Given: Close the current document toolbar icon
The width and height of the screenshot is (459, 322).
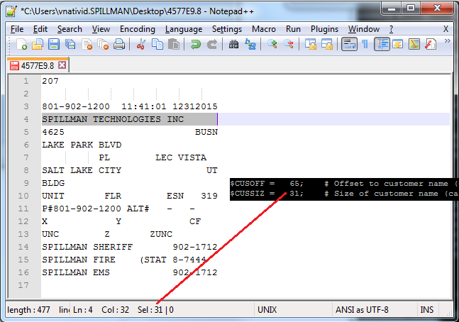Looking at the screenshot, I should pyautogui.click(x=87, y=44).
